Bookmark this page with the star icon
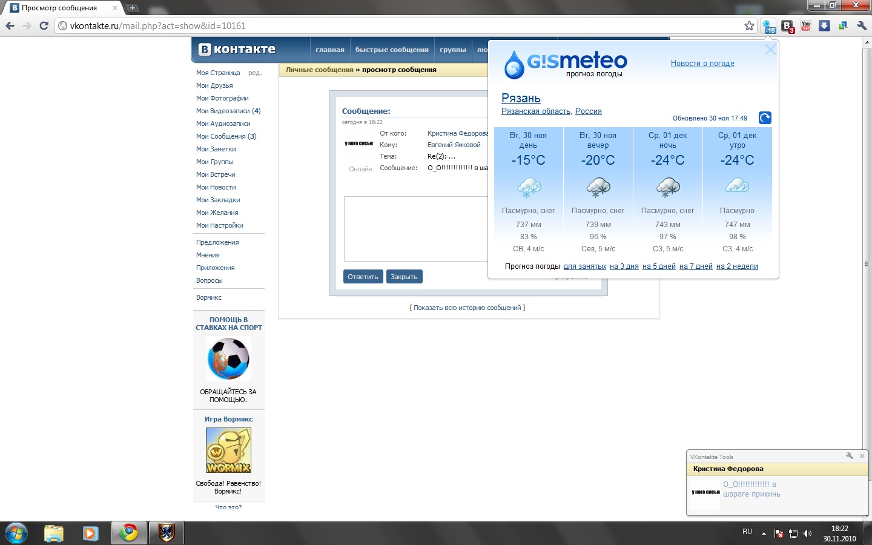The width and height of the screenshot is (872, 545). (x=749, y=25)
